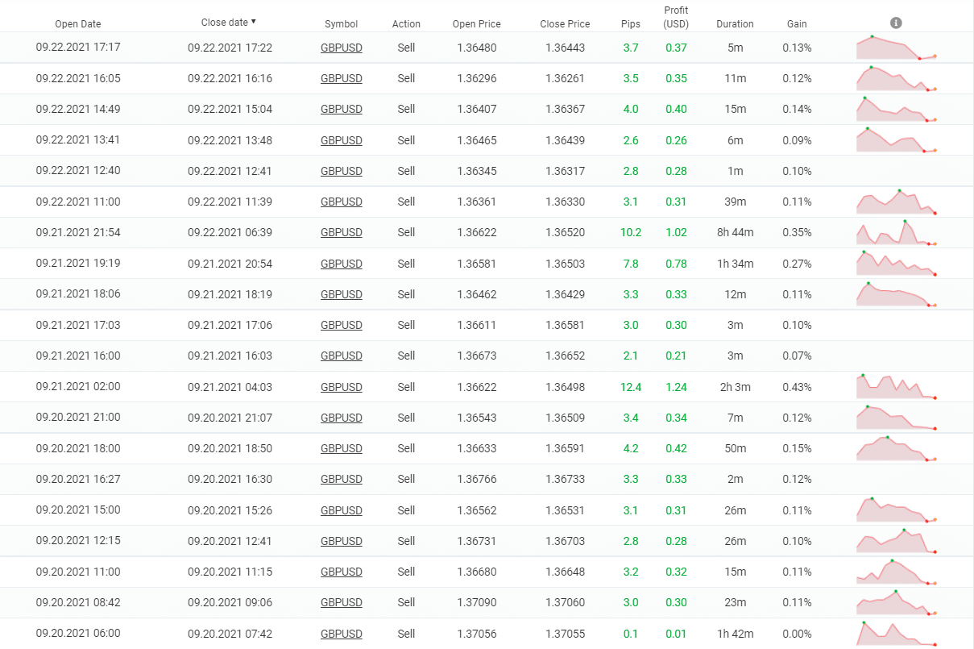Viewport: 974px width, 649px height.
Task: Click the Open Price column header
Action: coord(476,24)
